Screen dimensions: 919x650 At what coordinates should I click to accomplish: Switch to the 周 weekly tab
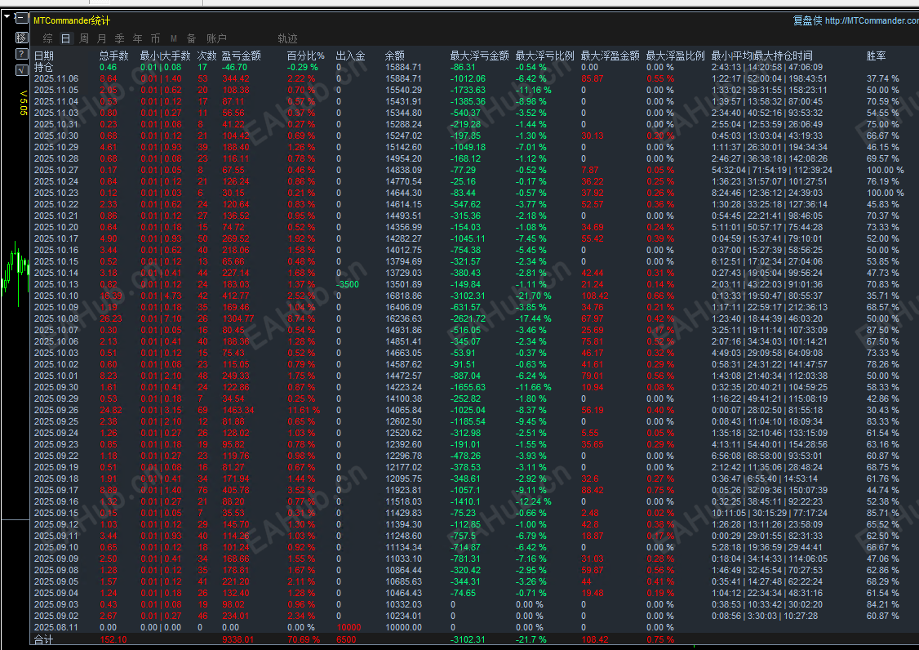[84, 38]
